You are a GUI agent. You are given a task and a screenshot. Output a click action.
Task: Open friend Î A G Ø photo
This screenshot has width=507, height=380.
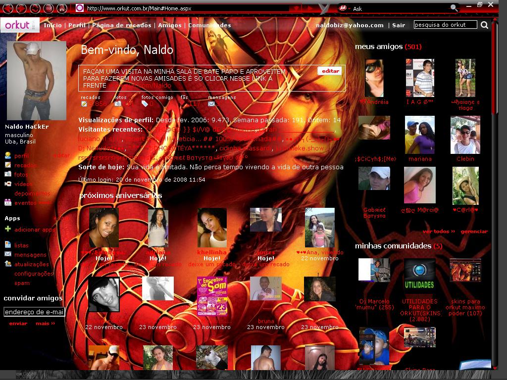(420, 78)
